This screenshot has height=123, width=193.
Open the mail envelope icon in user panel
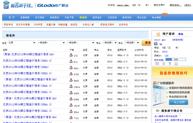click(156, 44)
